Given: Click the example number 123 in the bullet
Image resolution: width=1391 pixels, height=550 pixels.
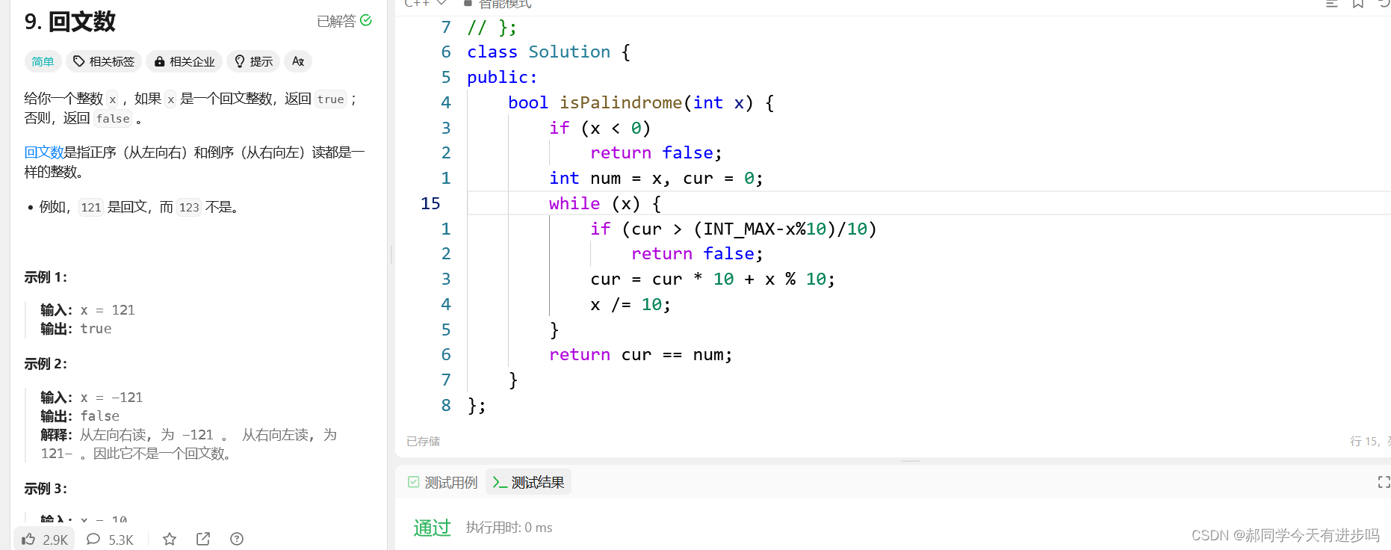Looking at the screenshot, I should point(189,207).
